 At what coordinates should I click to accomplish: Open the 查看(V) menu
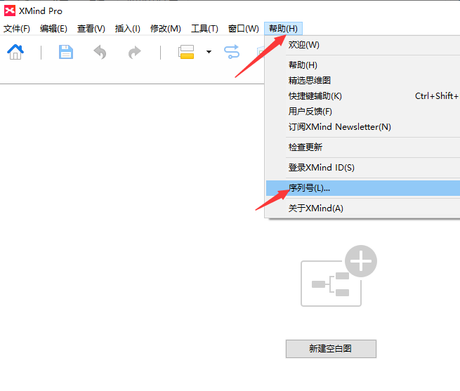91,29
